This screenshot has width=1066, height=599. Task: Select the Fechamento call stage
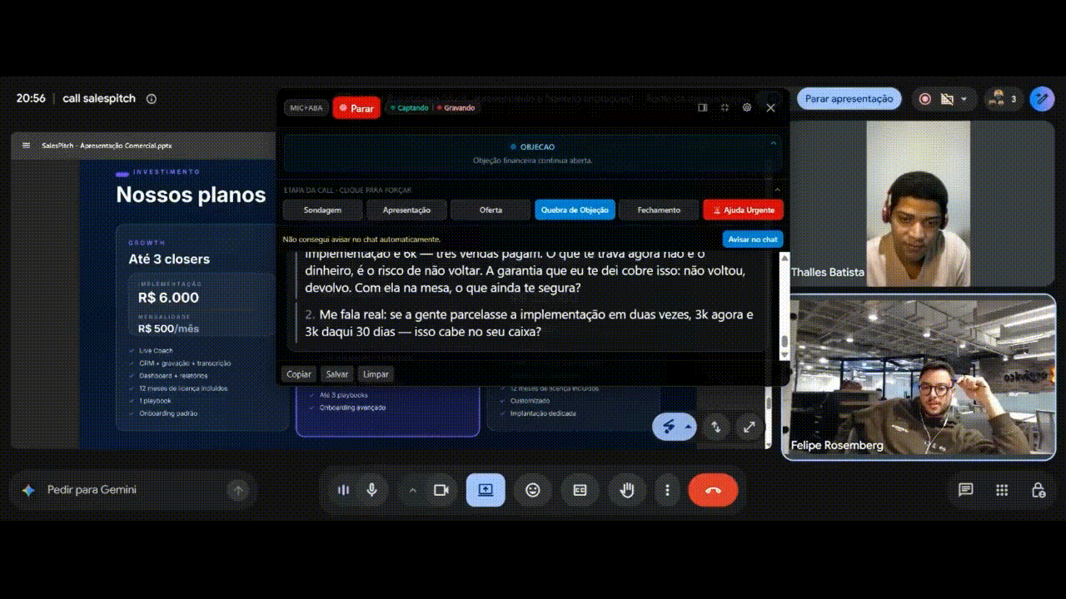click(x=659, y=210)
